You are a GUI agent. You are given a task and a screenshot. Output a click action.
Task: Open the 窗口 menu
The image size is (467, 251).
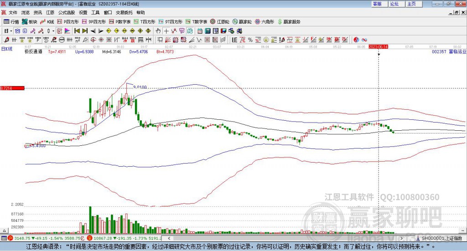(108, 12)
